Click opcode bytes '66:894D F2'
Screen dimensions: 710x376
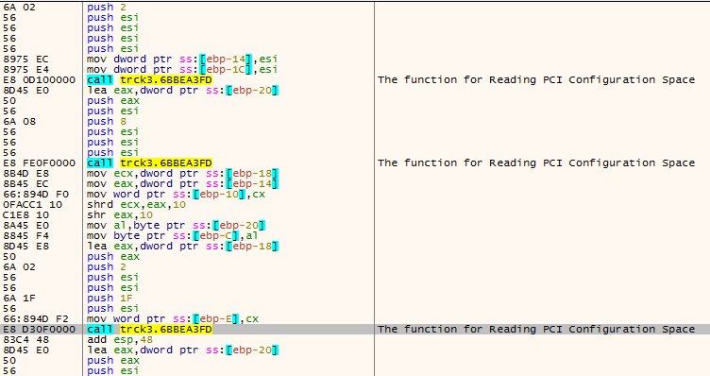click(35, 319)
